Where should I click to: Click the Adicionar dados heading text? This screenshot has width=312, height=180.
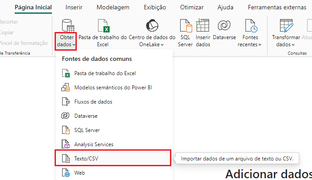[269, 174]
